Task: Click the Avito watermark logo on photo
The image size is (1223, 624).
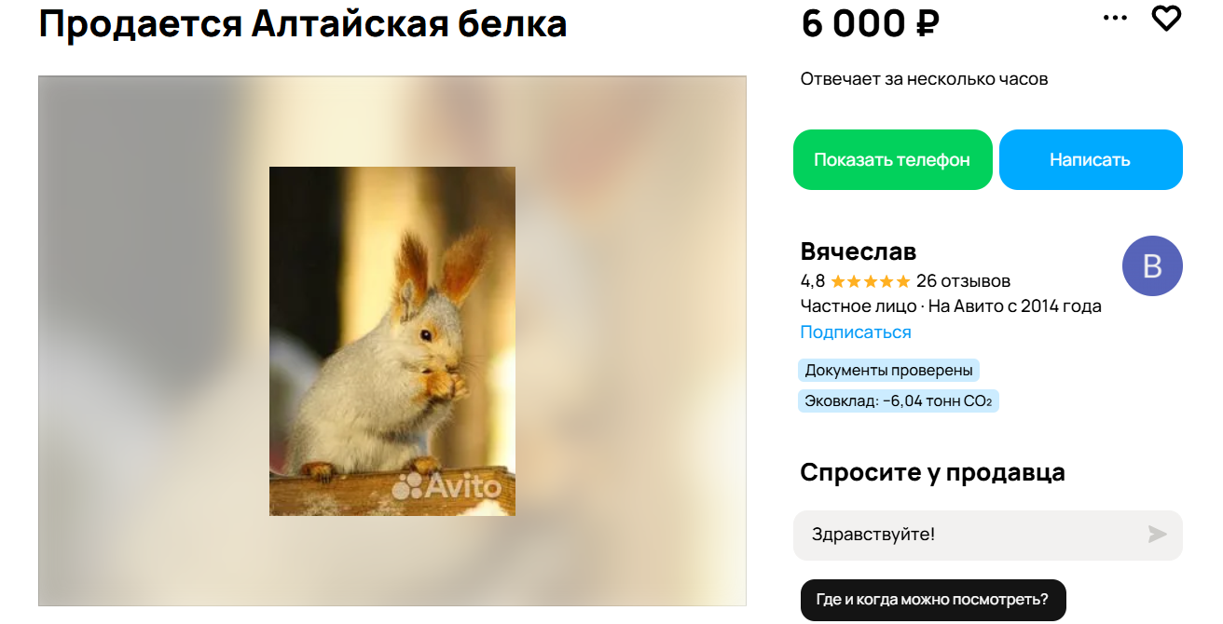Action: (x=447, y=485)
